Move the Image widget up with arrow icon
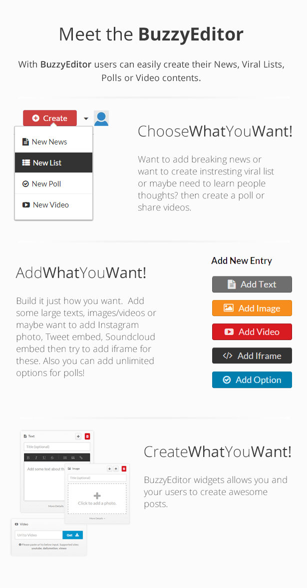This screenshot has height=588, width=307. coord(116,469)
